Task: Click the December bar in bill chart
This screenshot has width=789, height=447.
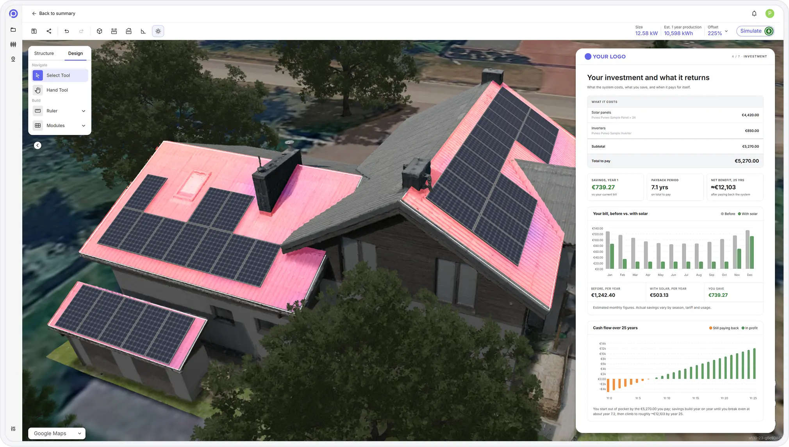Action: pos(750,249)
